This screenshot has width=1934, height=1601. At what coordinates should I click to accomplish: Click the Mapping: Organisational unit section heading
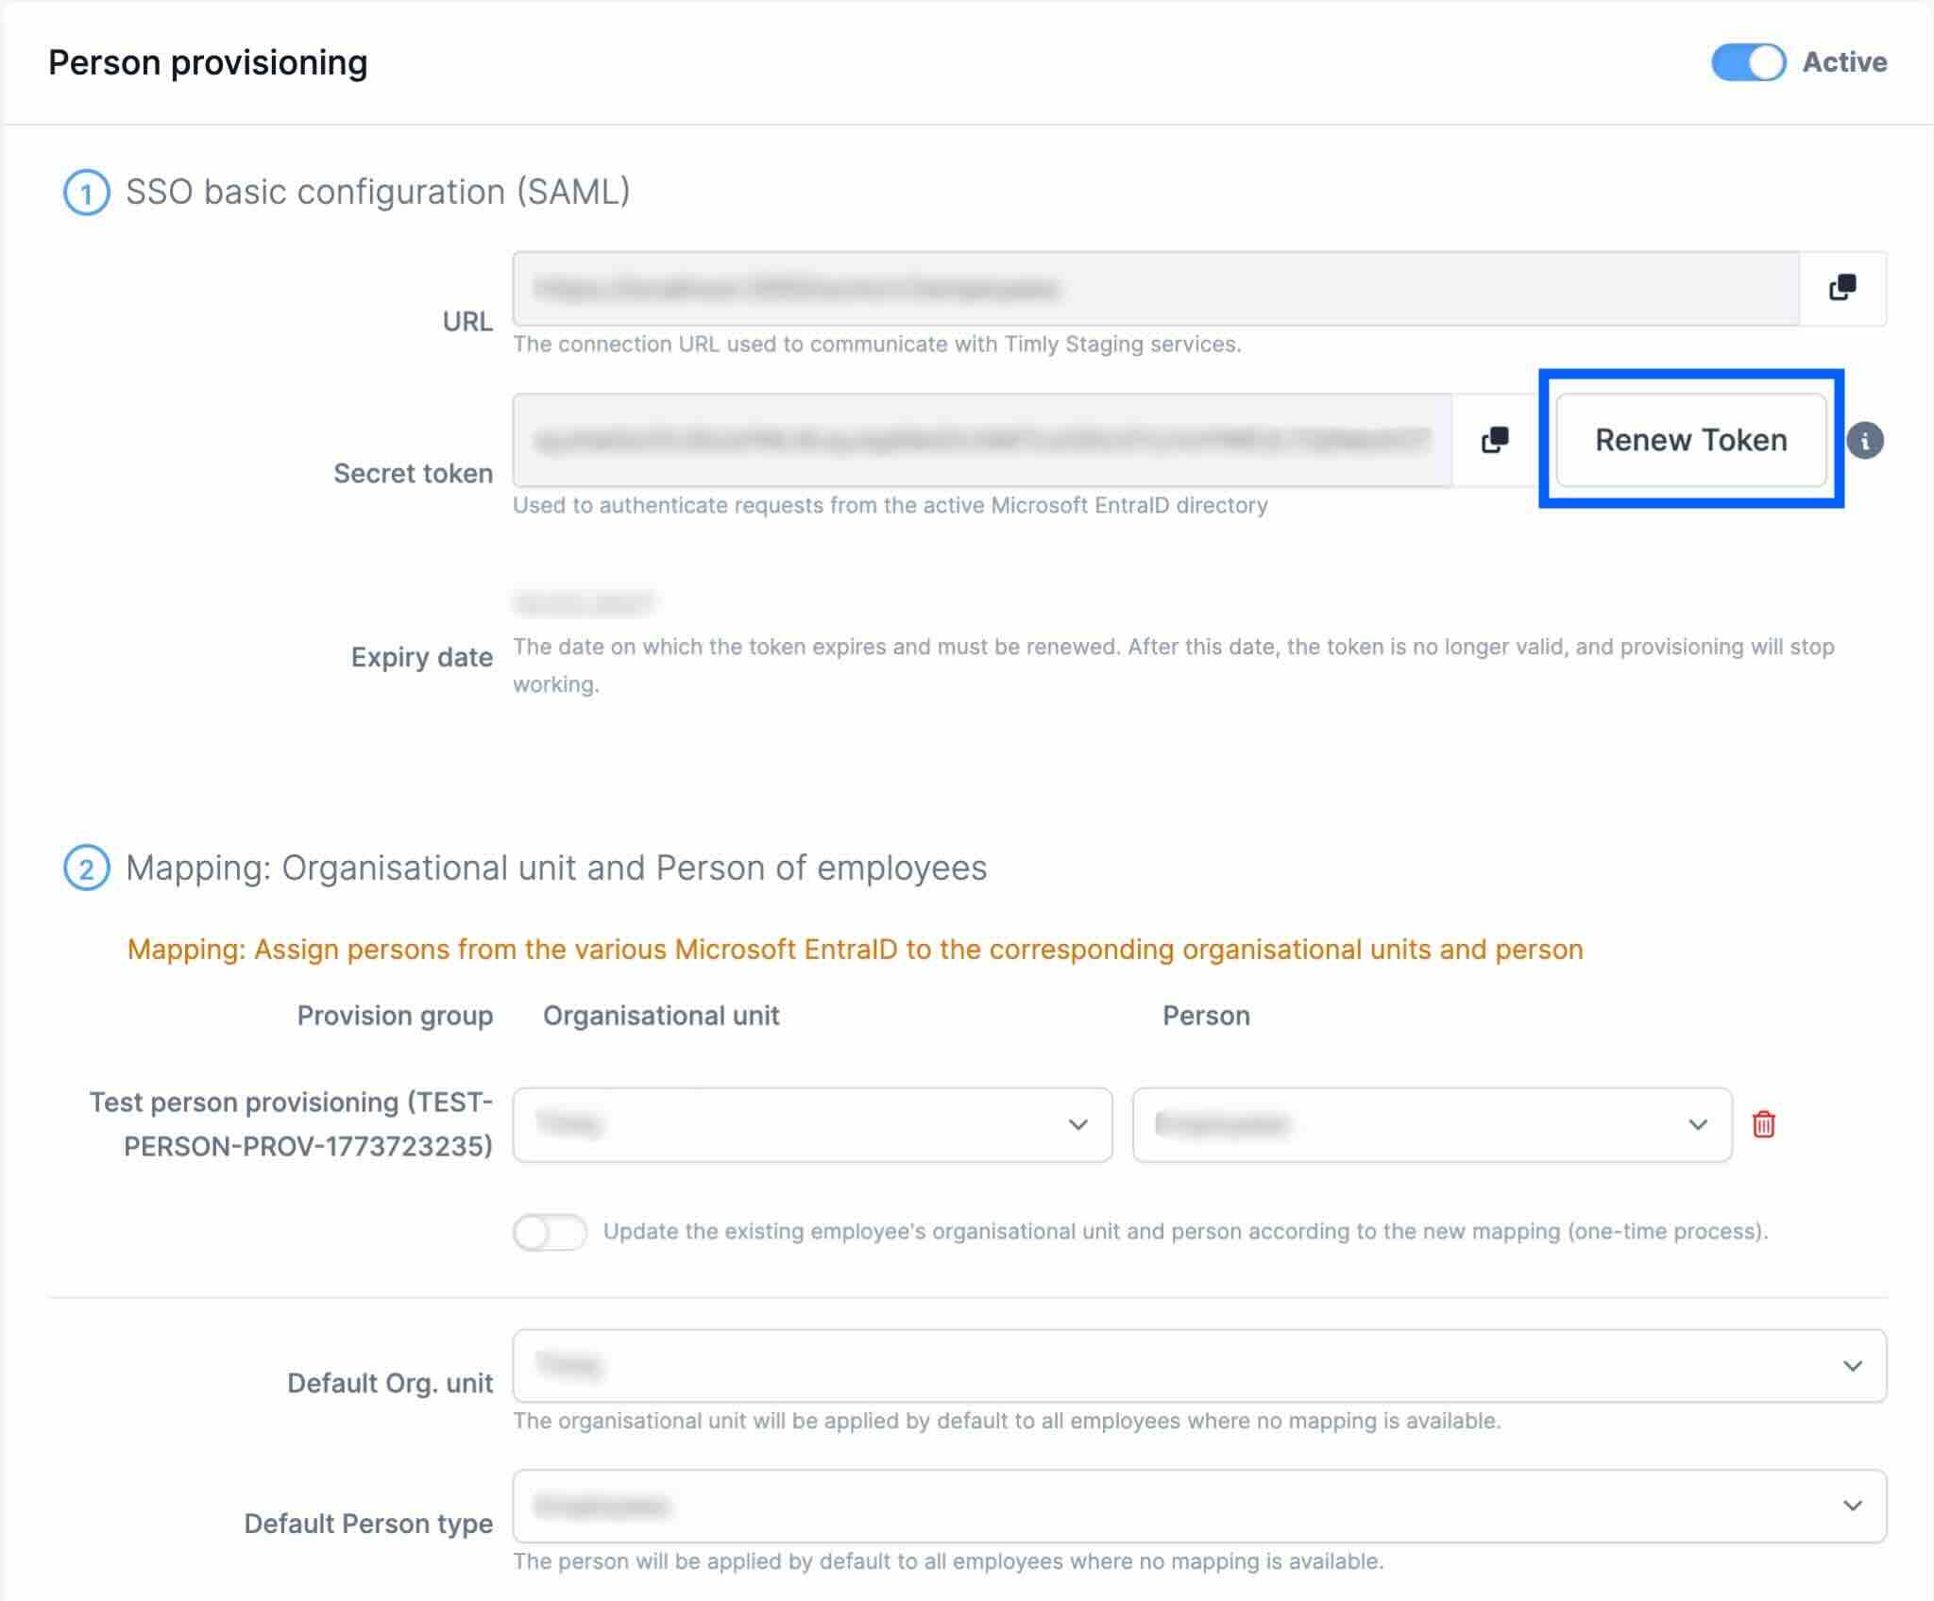[556, 868]
